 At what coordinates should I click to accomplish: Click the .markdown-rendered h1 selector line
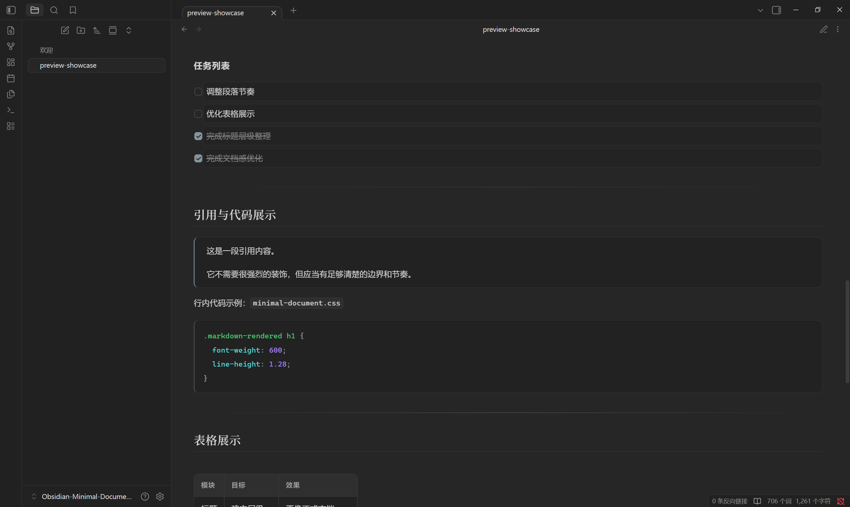(x=254, y=336)
